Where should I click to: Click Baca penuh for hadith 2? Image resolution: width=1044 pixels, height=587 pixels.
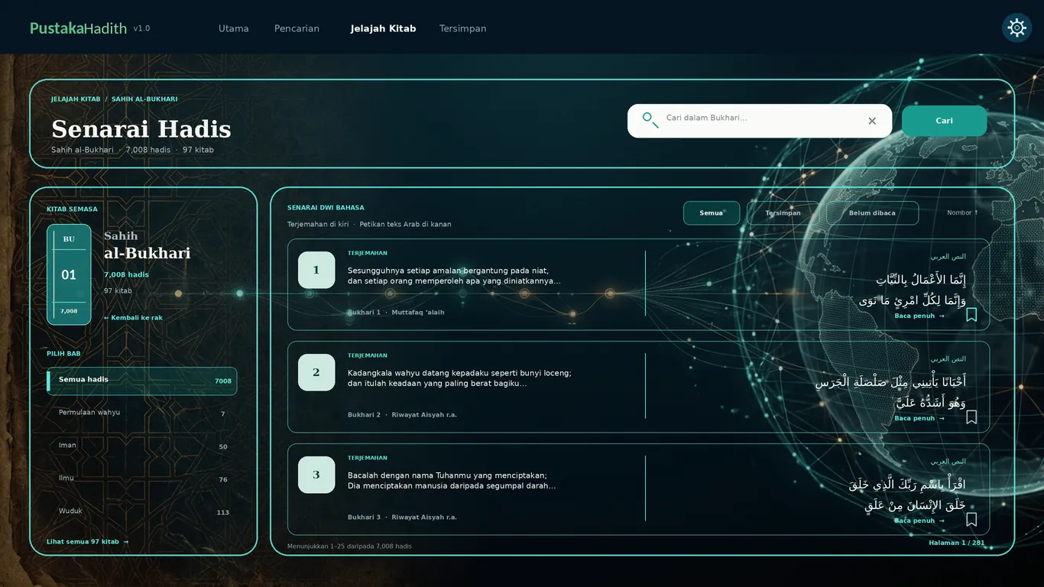919,418
